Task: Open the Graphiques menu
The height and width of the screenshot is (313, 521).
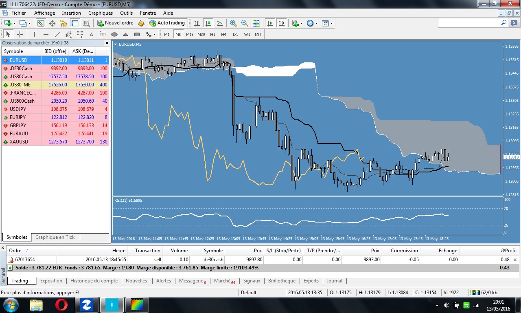Action: point(100,13)
